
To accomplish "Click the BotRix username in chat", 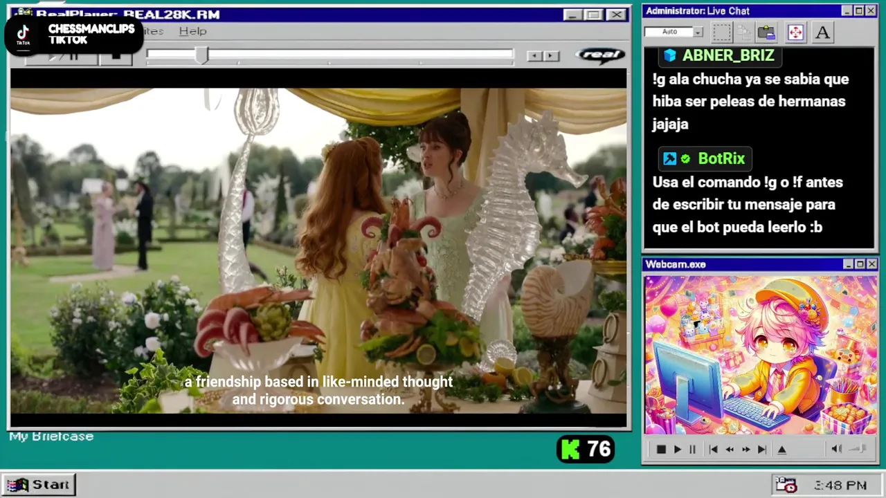I will coord(721,158).
